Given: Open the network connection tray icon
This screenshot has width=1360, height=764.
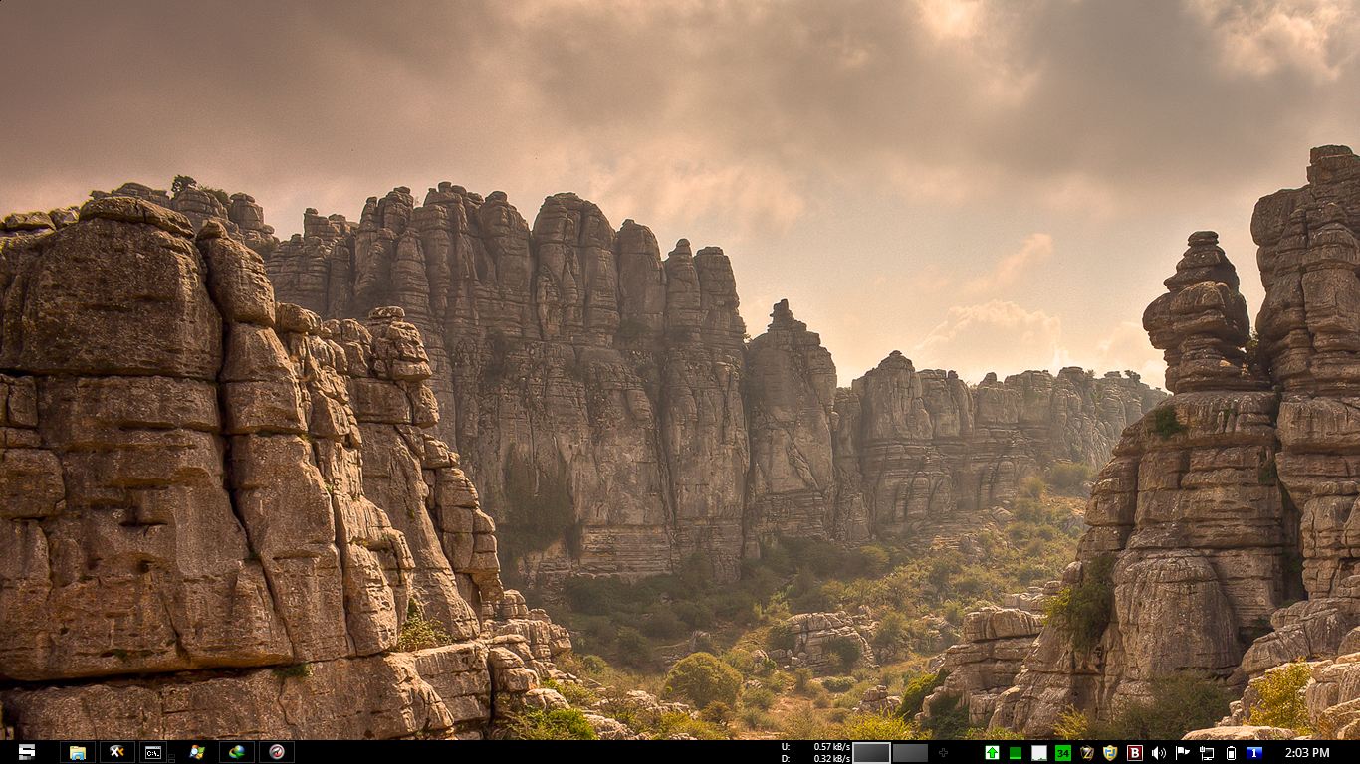Looking at the screenshot, I should tap(1207, 753).
